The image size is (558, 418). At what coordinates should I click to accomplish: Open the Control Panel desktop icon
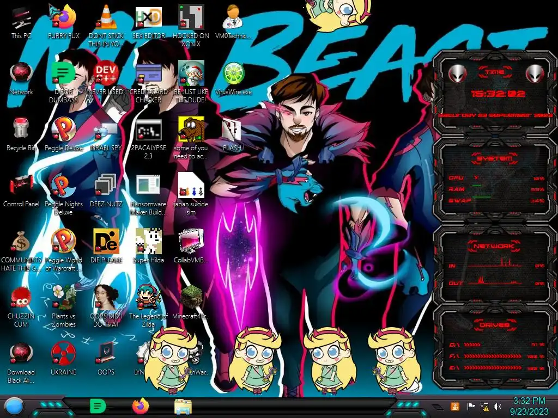coord(21,191)
